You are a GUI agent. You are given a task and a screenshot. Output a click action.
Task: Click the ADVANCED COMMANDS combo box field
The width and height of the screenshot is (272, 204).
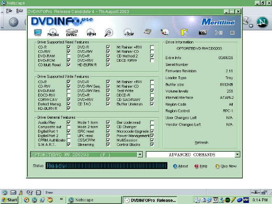point(193,154)
